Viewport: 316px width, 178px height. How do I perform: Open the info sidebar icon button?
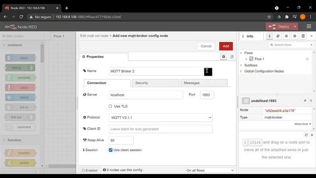269,36
